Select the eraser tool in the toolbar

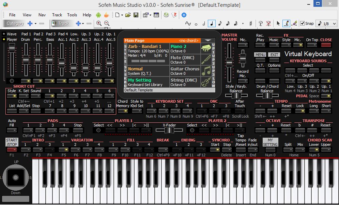[x=294, y=23]
